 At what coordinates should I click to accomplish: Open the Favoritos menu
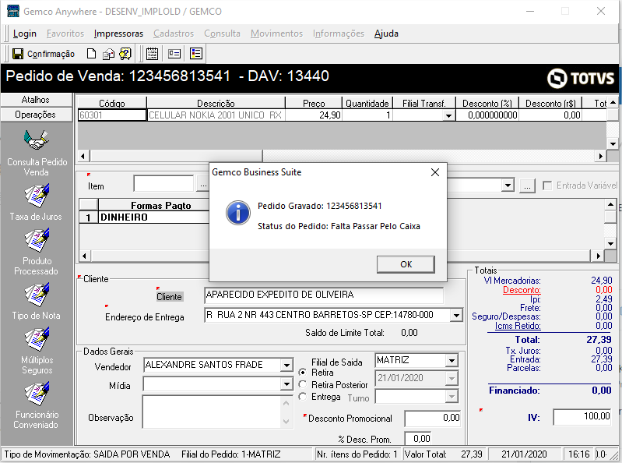(x=65, y=34)
